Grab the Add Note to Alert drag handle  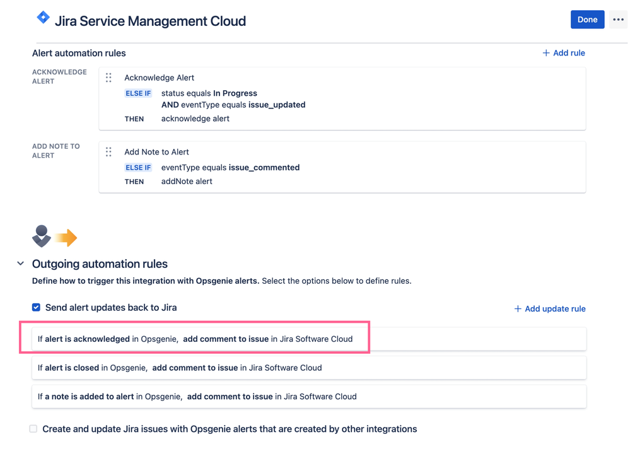click(x=108, y=152)
